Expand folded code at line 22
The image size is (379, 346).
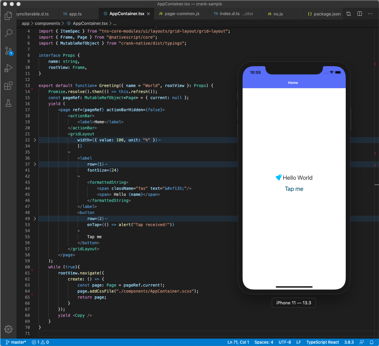point(35,140)
